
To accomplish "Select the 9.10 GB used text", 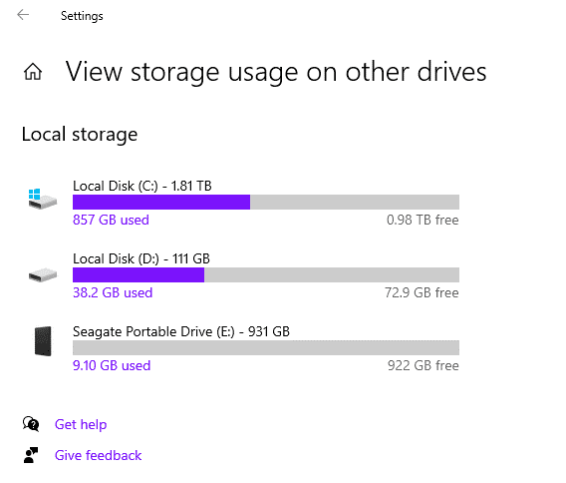I will [112, 365].
